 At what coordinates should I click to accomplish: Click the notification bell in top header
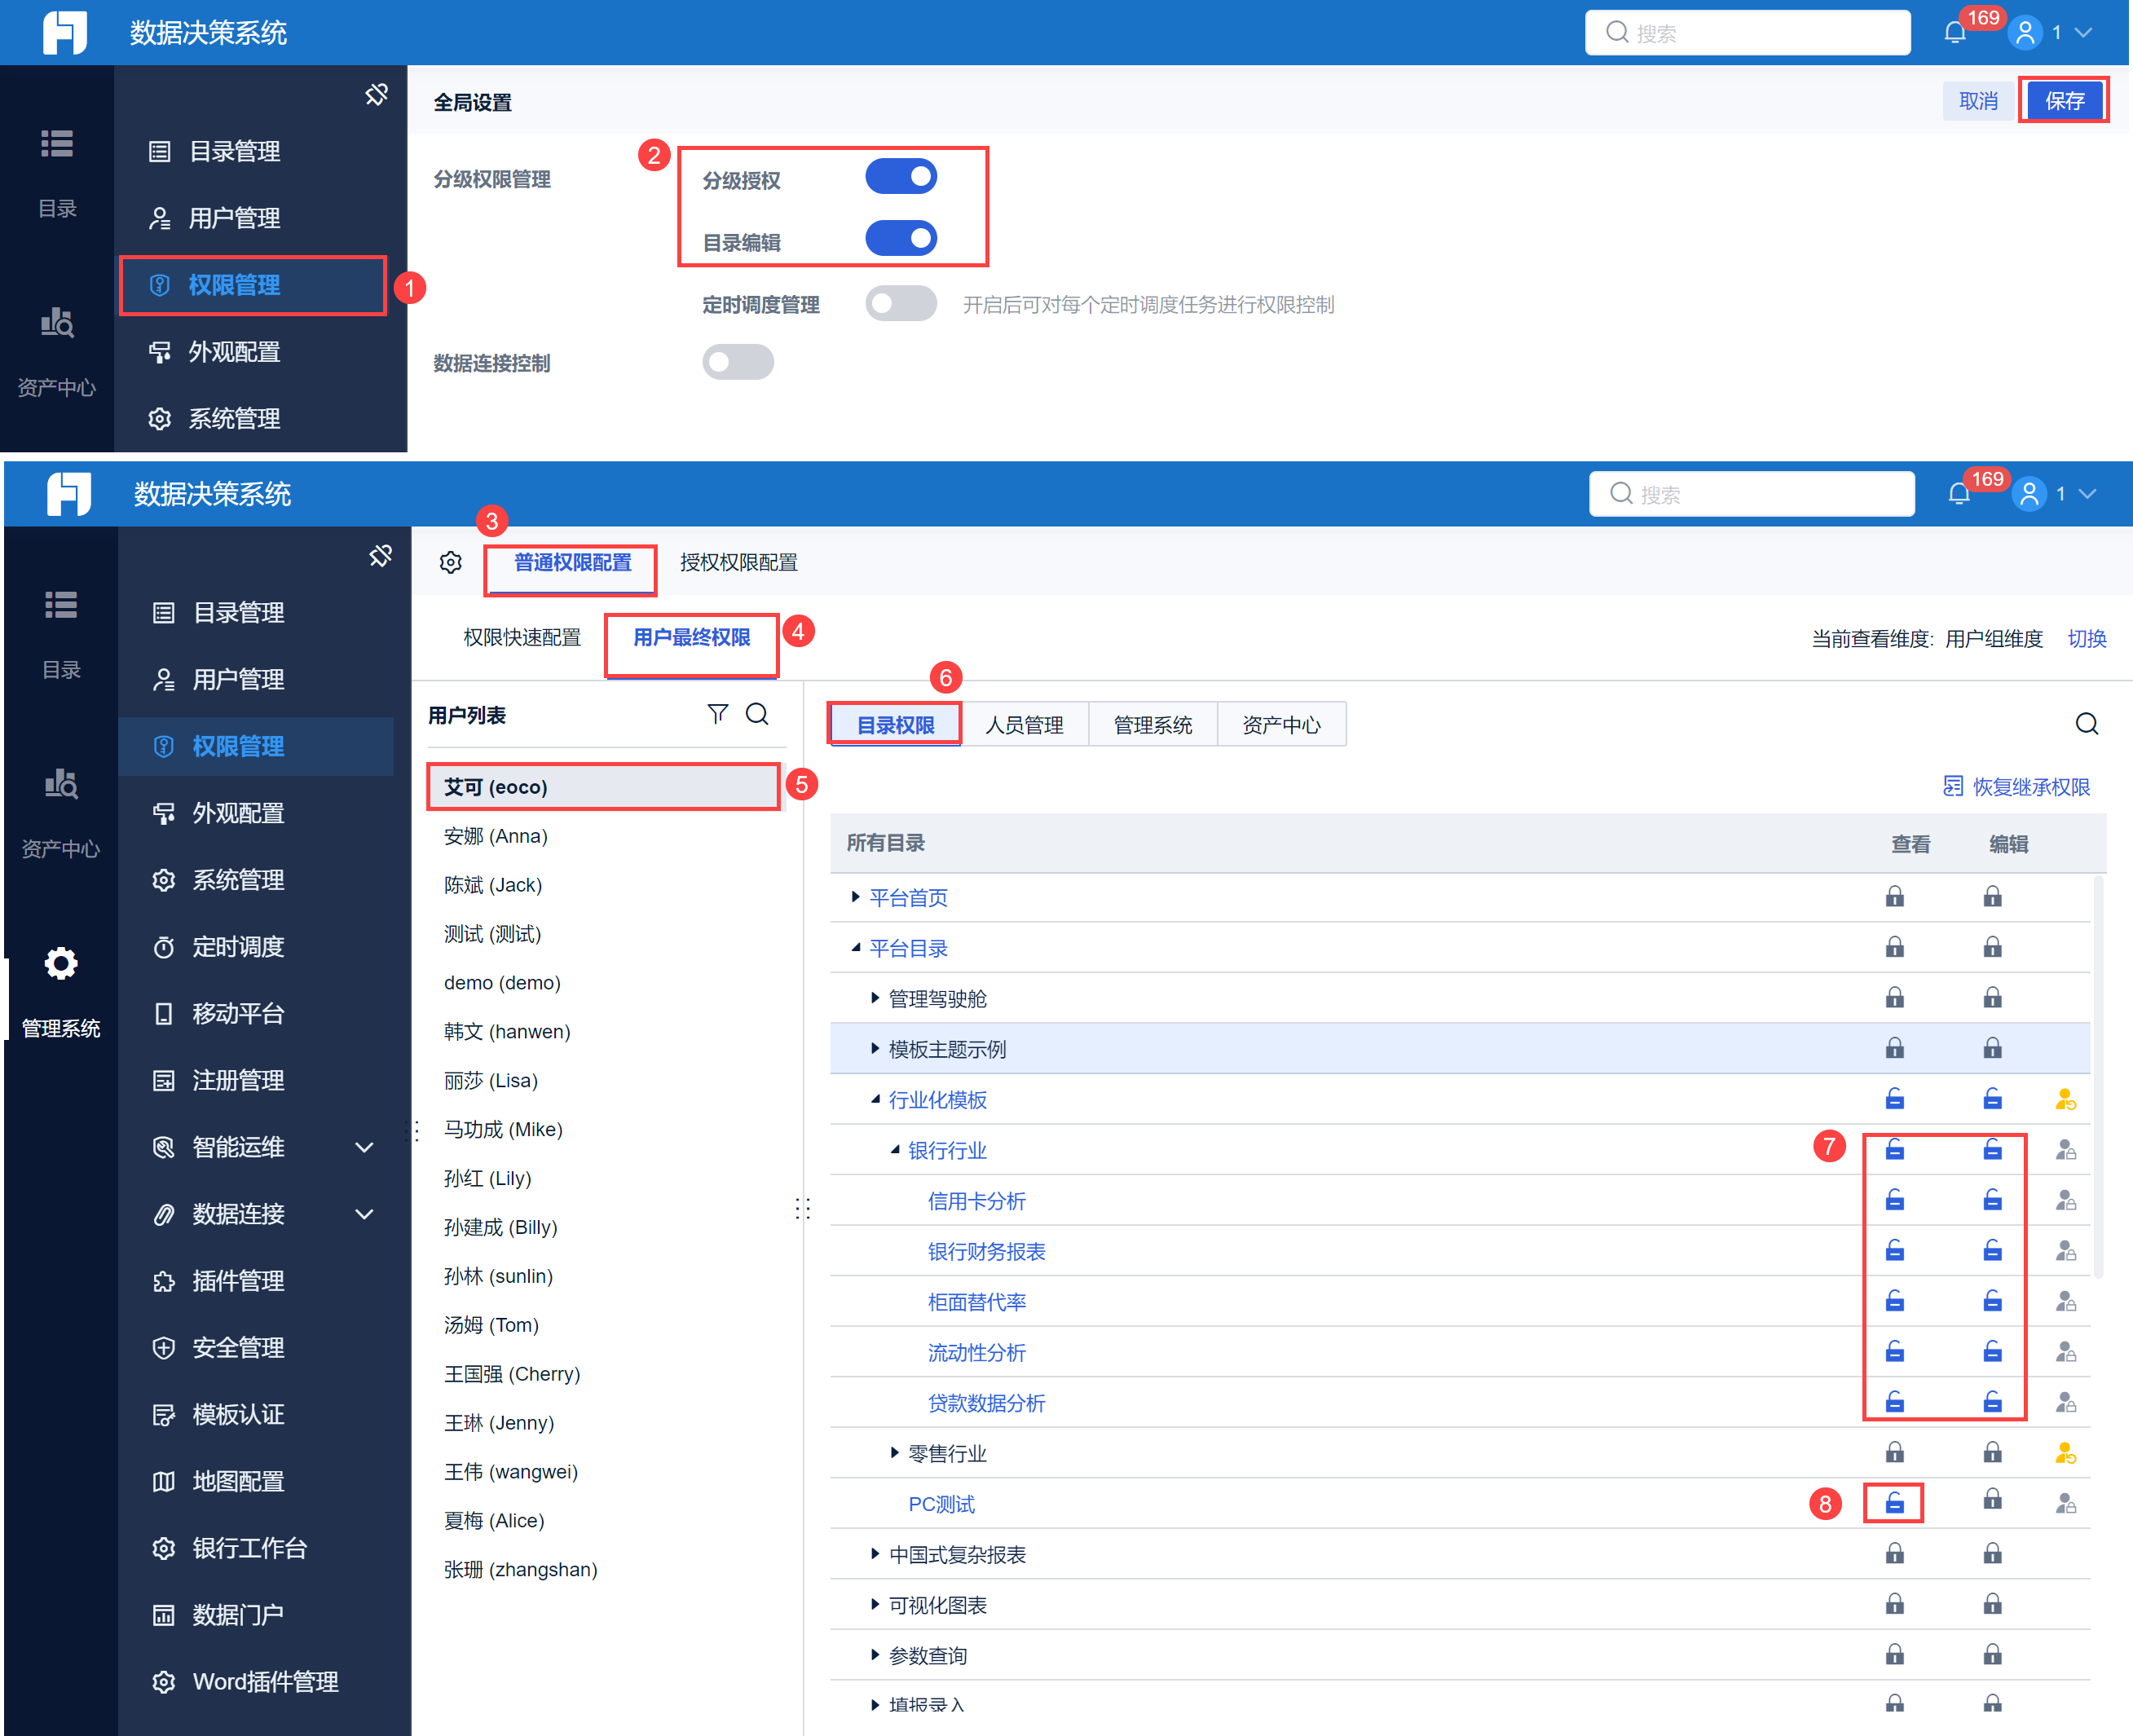(1955, 33)
